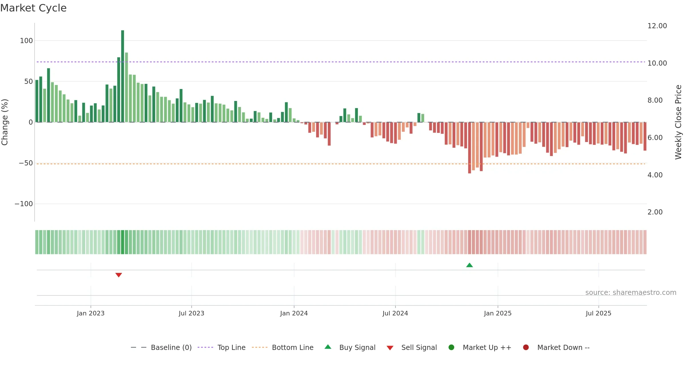Click the Jul 2025 axis label
686x385 pixels.
pyautogui.click(x=599, y=313)
